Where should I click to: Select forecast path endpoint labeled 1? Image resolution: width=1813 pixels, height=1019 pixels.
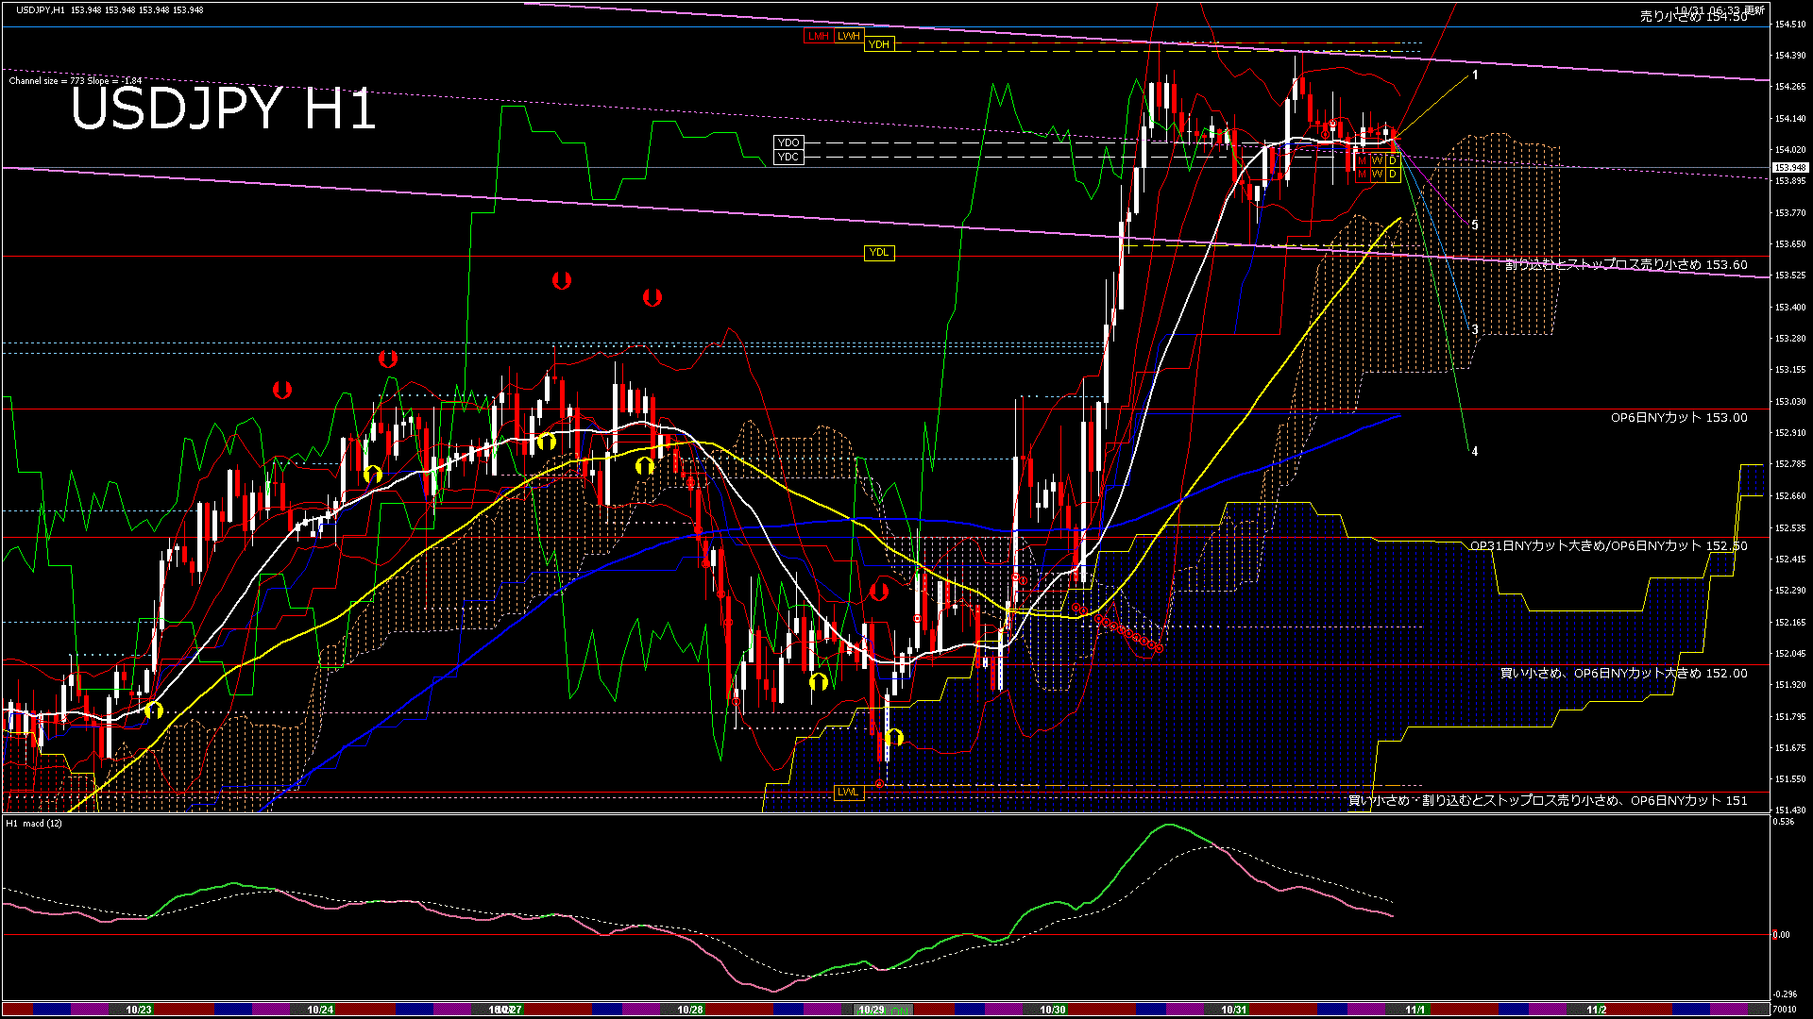(x=1475, y=75)
